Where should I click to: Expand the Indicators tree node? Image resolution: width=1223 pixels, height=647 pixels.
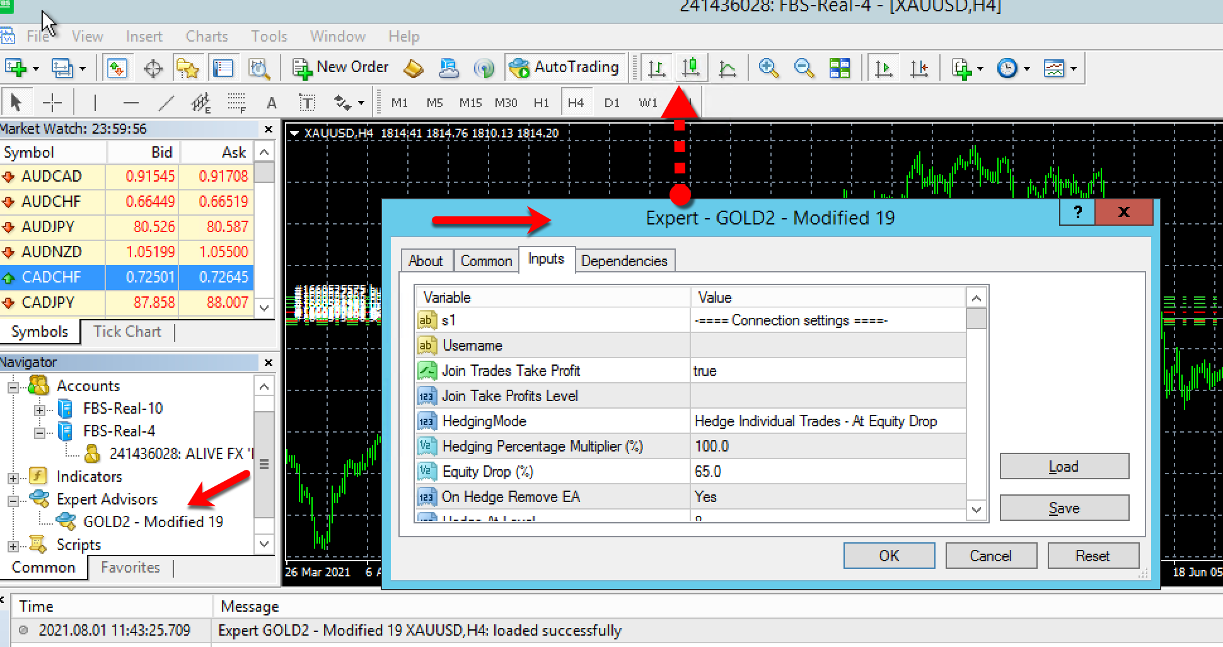13,477
